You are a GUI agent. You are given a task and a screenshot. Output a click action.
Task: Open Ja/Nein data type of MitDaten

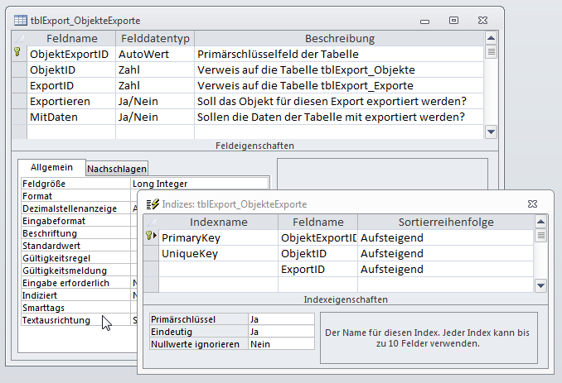click(155, 117)
